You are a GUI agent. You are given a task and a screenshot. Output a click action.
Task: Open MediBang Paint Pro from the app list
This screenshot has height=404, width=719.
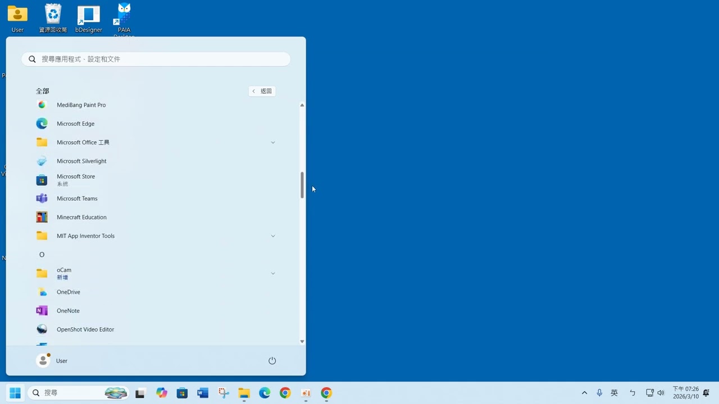pos(156,105)
